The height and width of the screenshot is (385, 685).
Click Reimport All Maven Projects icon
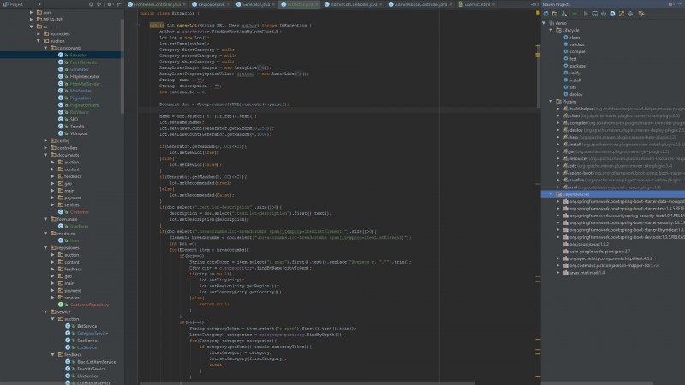pos(546,14)
